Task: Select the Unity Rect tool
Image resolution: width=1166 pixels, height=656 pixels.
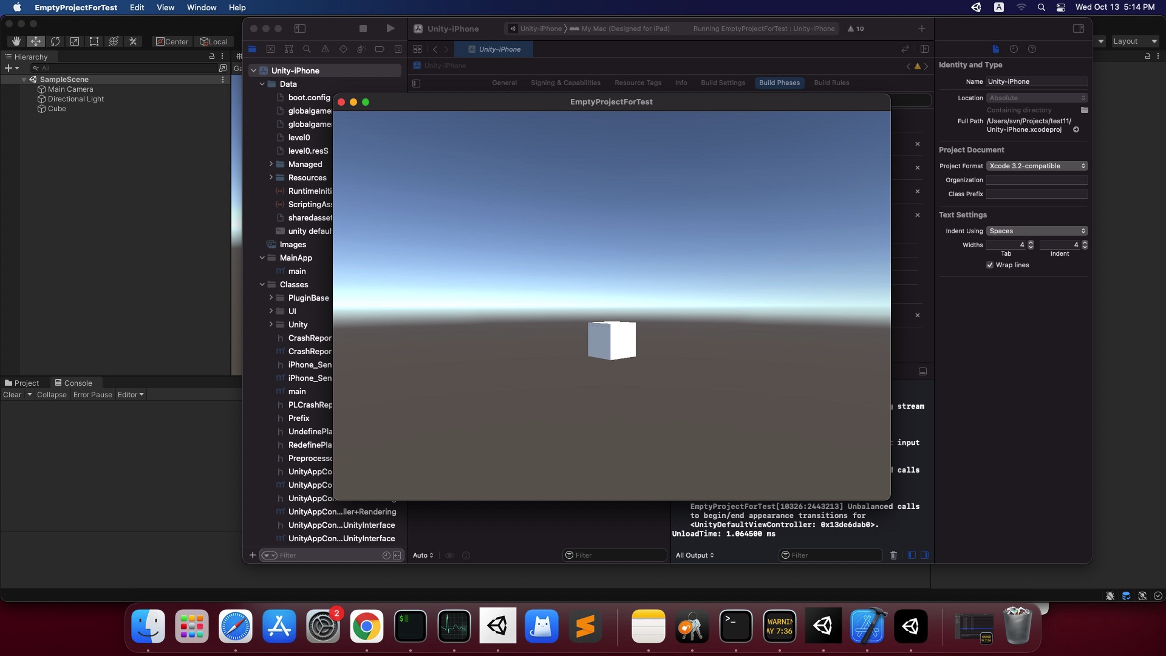Action: point(94,41)
